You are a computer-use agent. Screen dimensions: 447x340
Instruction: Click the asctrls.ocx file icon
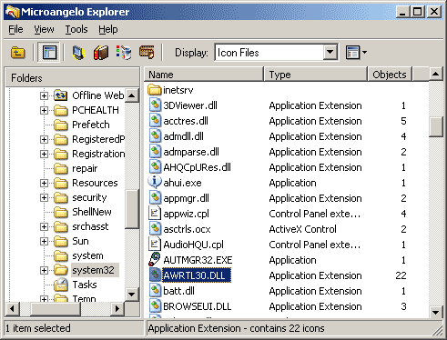point(155,229)
